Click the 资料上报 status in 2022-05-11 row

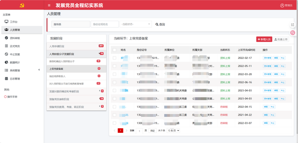point(225,66)
